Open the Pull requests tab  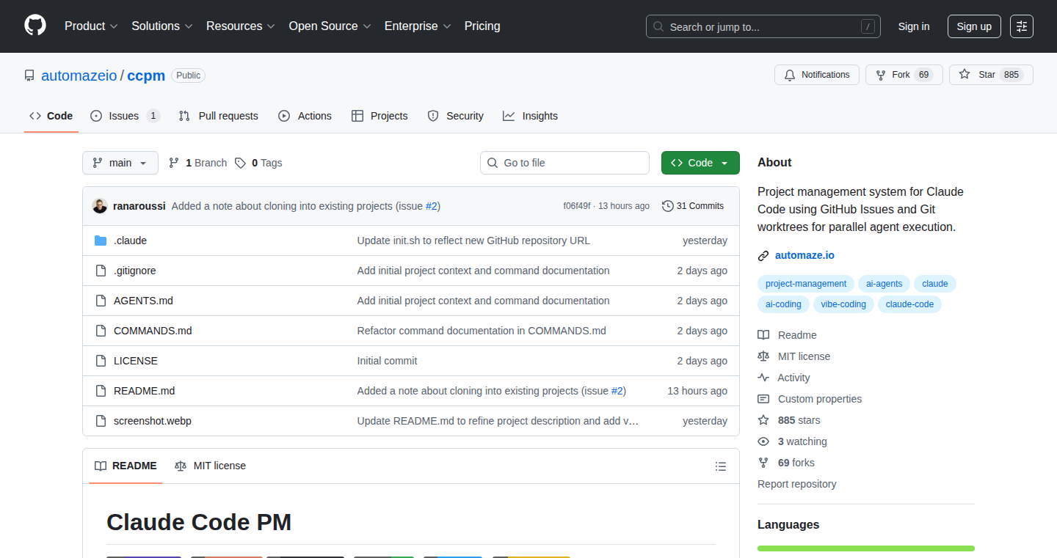click(x=219, y=116)
